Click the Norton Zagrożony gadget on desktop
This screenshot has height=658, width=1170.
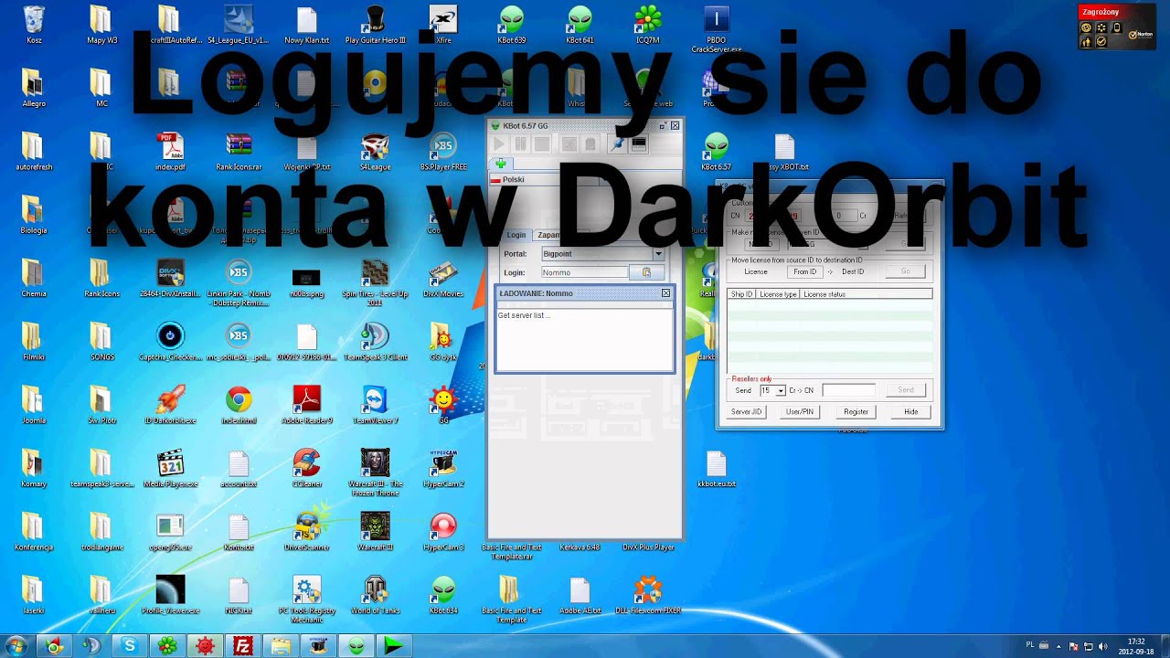coord(1116,27)
